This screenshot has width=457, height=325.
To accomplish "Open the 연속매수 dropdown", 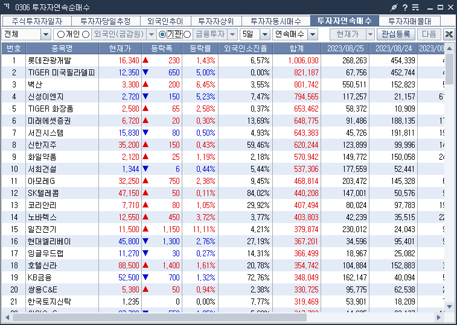I will [313, 34].
